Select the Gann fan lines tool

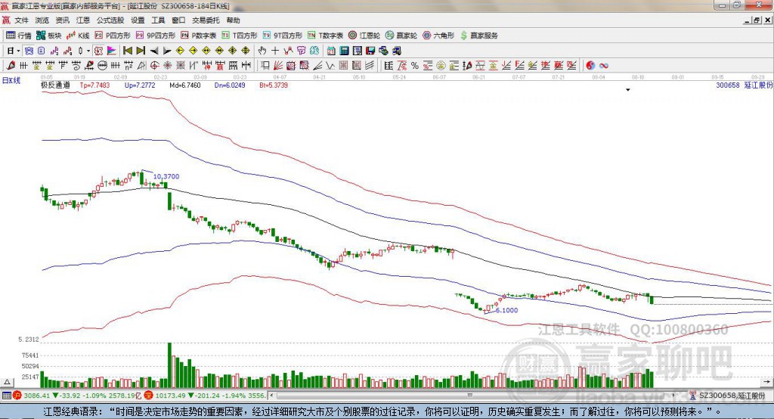click(278, 65)
